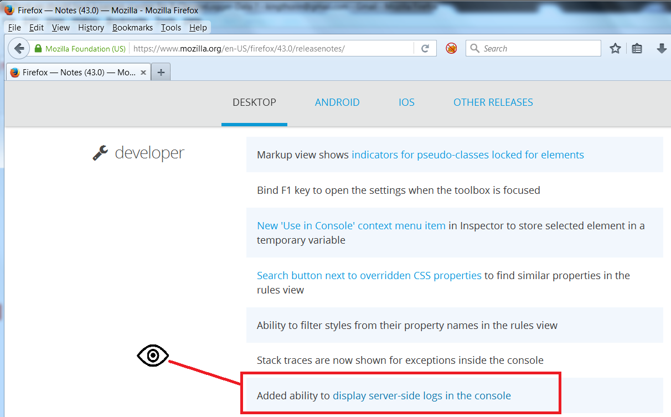Screen dimensions: 671x417
Task: Open 'display server-side logs in the console' link
Action: pos(421,395)
